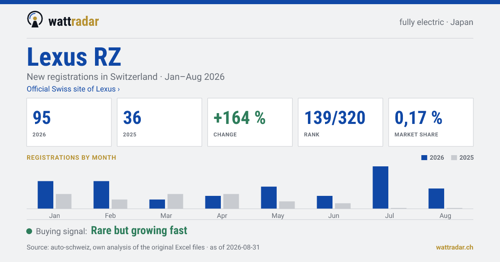Viewport: 500px width, 262px height.
Task: Click the "Aug" month axis label
Action: pyautogui.click(x=445, y=216)
